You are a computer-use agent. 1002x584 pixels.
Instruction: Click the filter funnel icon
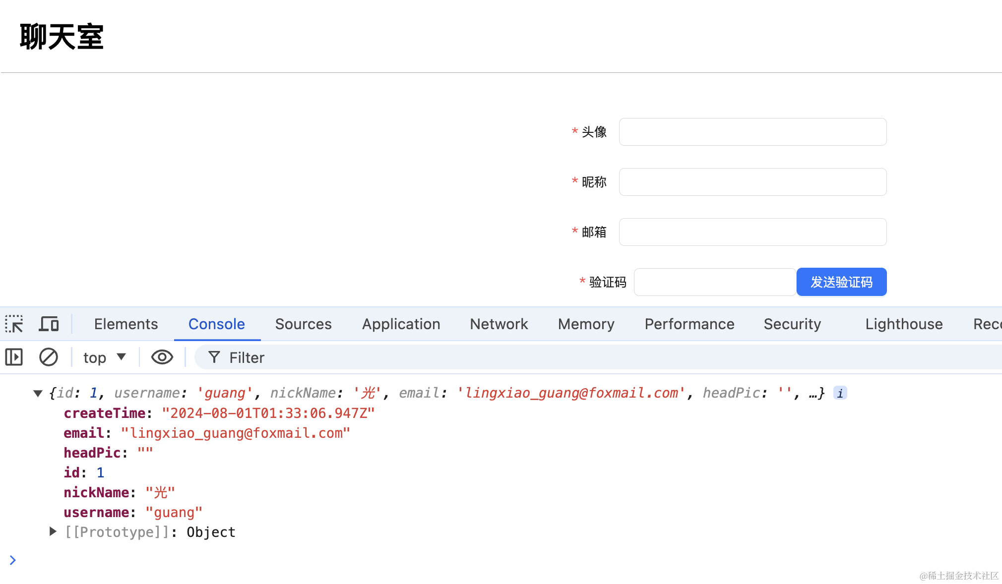click(x=214, y=357)
